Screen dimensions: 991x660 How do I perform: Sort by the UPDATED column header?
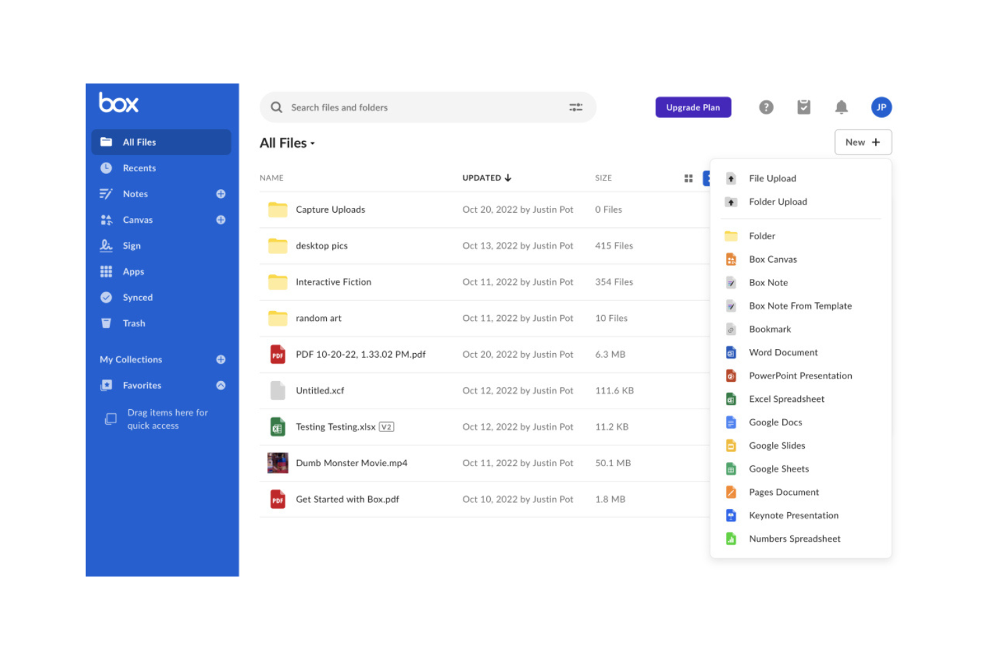point(487,178)
